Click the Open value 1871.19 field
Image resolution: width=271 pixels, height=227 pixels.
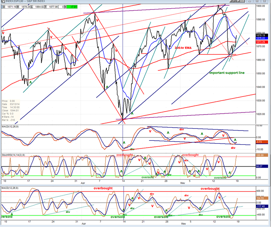[11, 7]
